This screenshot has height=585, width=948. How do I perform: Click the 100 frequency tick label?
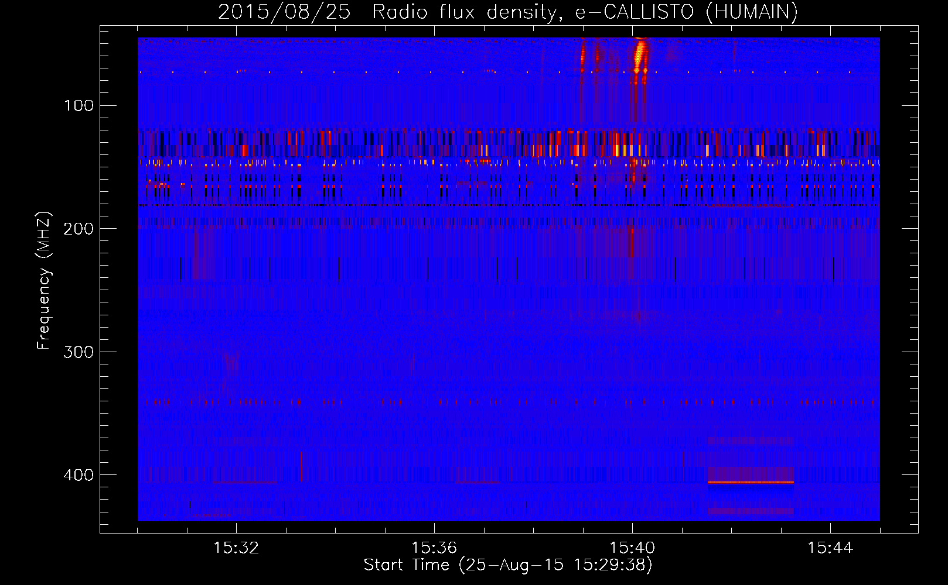79,105
